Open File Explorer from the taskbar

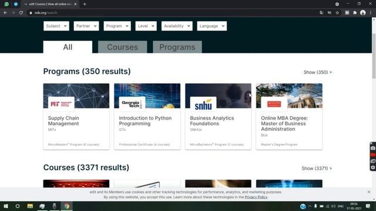click(x=30, y=206)
